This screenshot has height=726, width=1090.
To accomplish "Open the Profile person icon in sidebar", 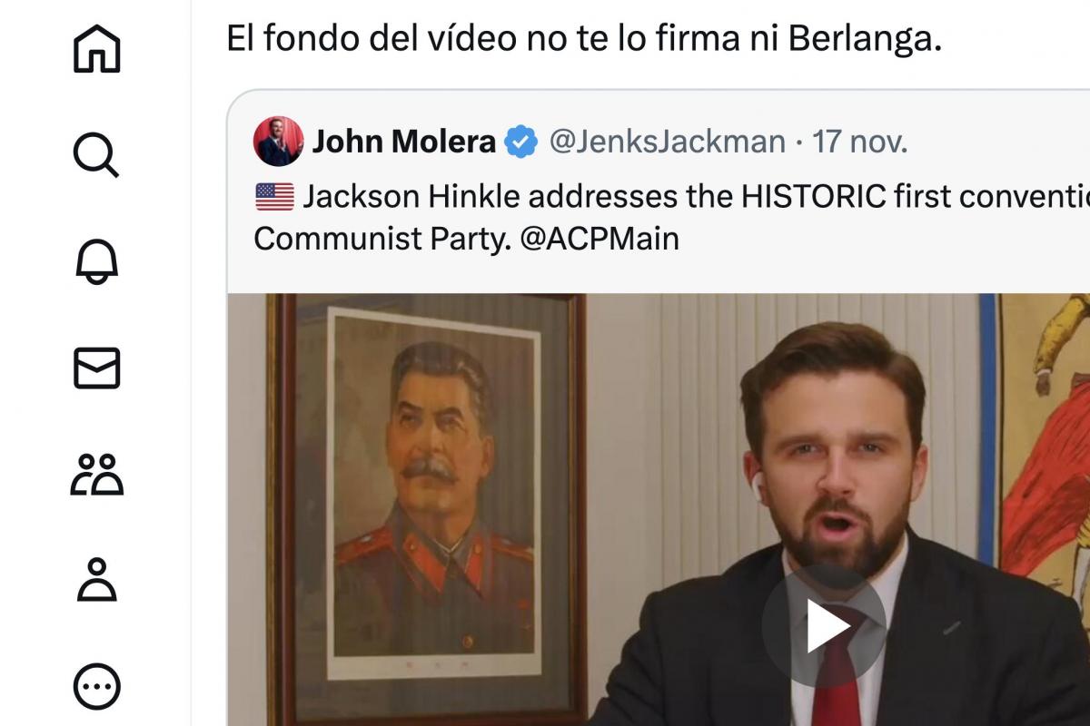I will click(x=96, y=581).
